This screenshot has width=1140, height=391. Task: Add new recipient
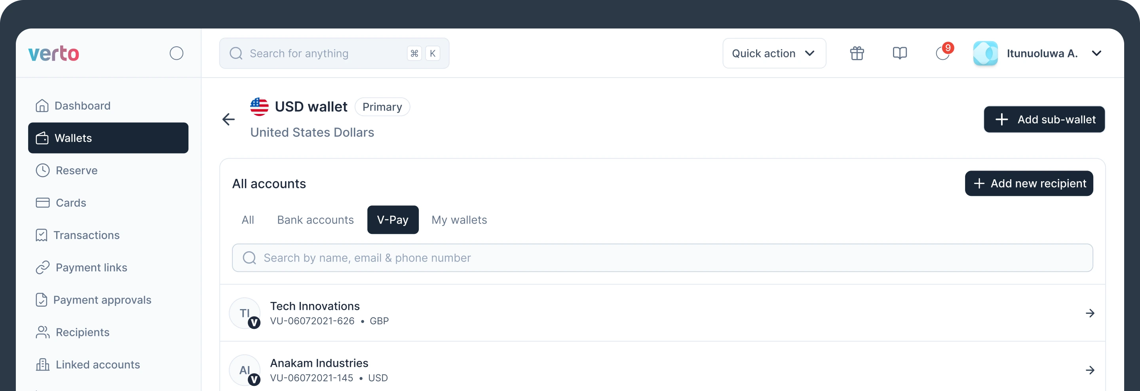tap(1029, 183)
